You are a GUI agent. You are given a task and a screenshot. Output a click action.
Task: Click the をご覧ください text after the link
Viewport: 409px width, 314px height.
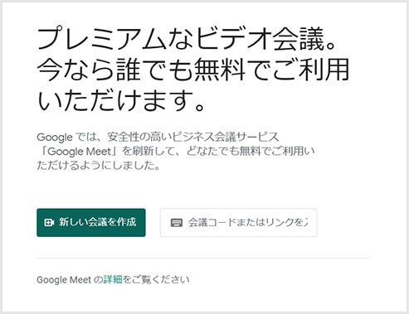pyautogui.click(x=156, y=279)
